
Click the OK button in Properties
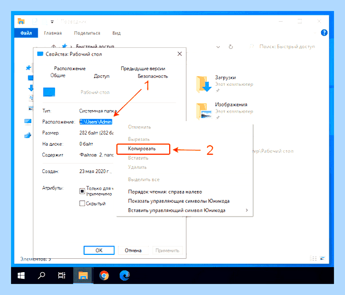[99, 250]
